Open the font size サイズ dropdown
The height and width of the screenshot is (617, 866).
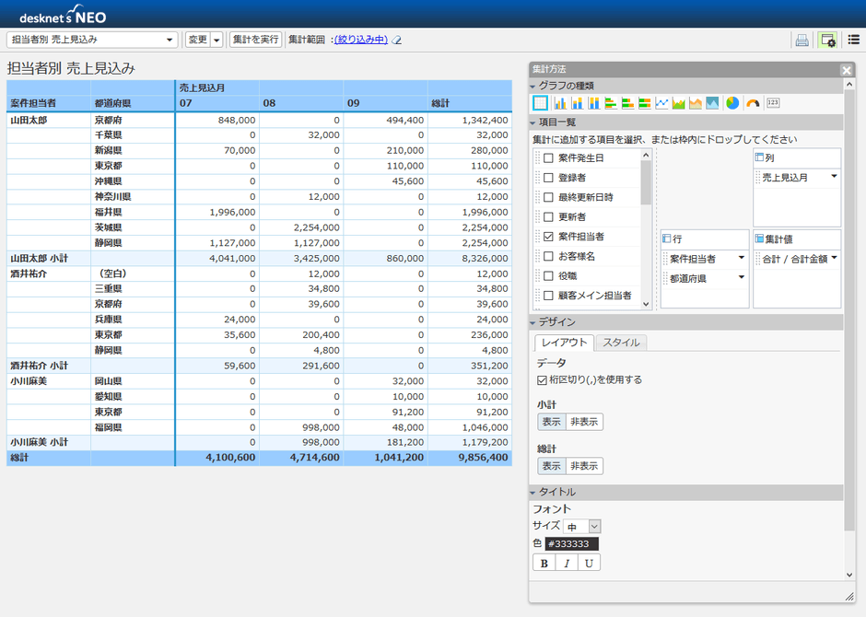pyautogui.click(x=581, y=527)
